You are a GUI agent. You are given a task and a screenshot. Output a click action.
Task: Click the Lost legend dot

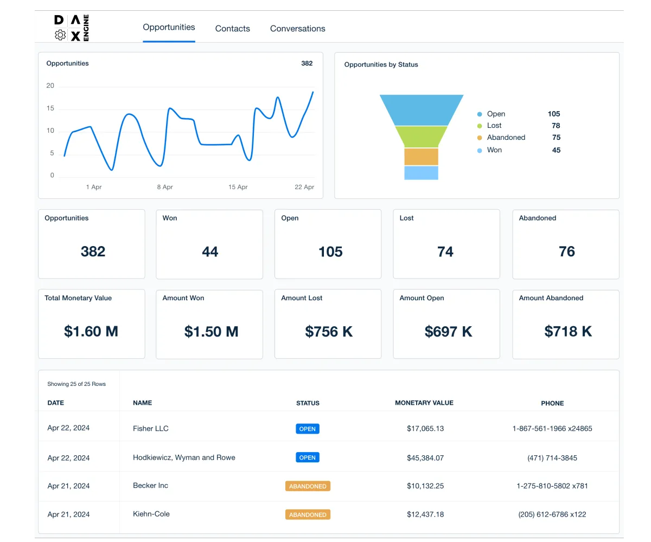(x=480, y=126)
